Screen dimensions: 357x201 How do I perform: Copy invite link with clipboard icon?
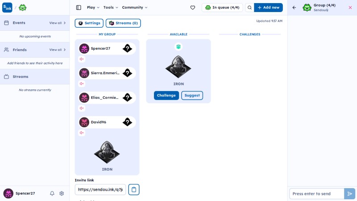(134, 189)
